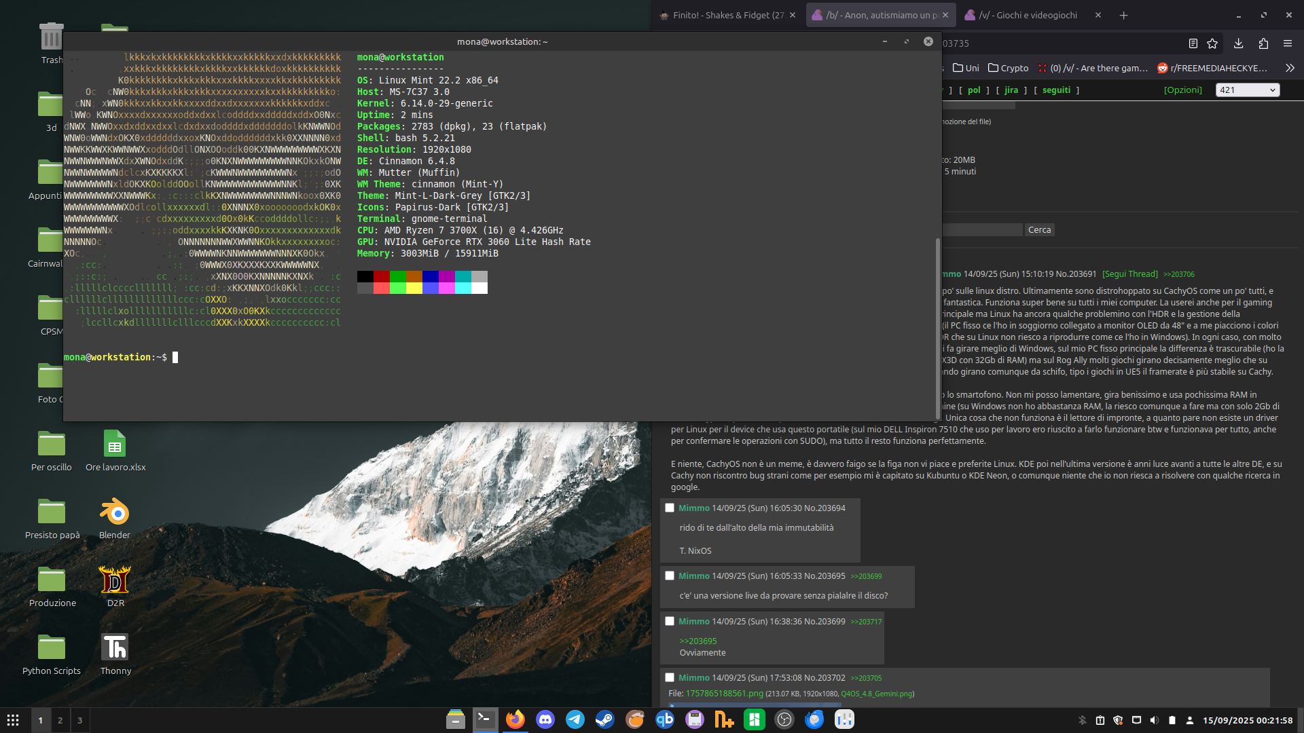The image size is (1304, 733).
Task: Open Firefox downloads panel
Action: pos(1238,43)
